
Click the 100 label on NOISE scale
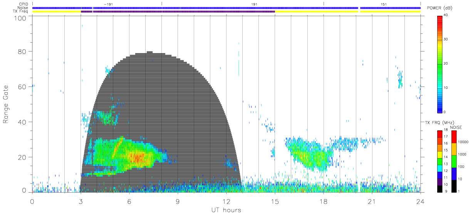(x=461, y=166)
